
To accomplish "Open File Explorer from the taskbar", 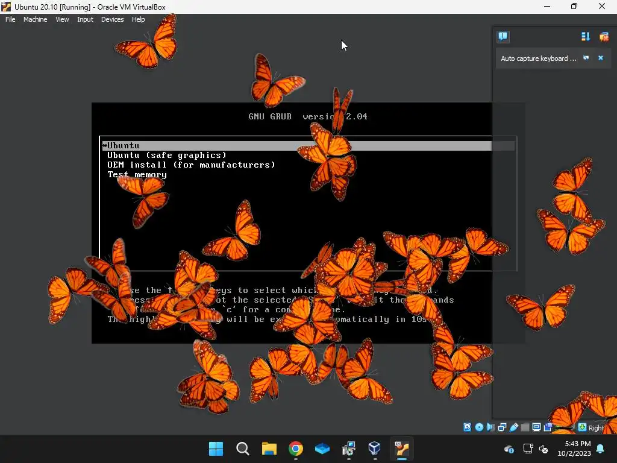I will (x=269, y=449).
